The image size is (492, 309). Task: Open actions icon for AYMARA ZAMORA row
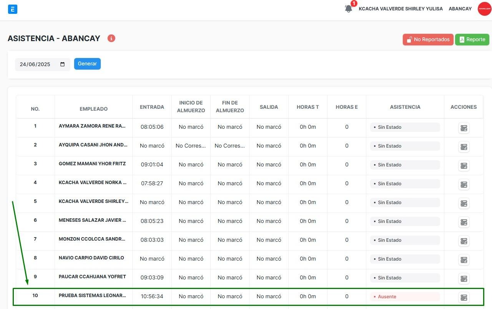coord(464,128)
